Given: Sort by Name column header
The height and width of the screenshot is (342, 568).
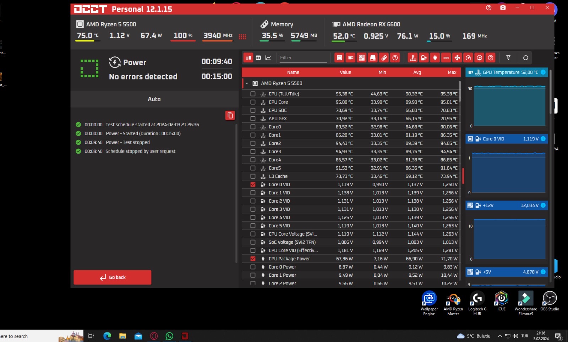Looking at the screenshot, I should click(x=293, y=72).
